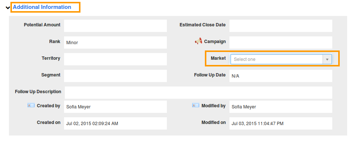Select the Market "Select one" combo box

[x=281, y=59]
